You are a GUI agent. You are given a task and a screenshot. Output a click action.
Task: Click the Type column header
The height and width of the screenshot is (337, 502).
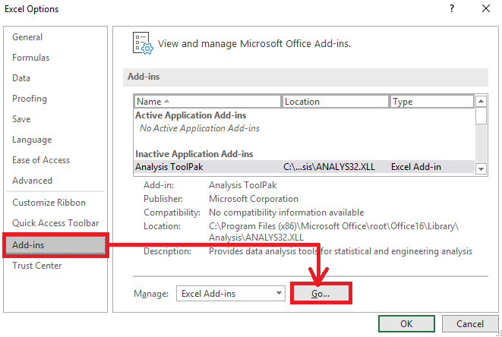(x=432, y=102)
